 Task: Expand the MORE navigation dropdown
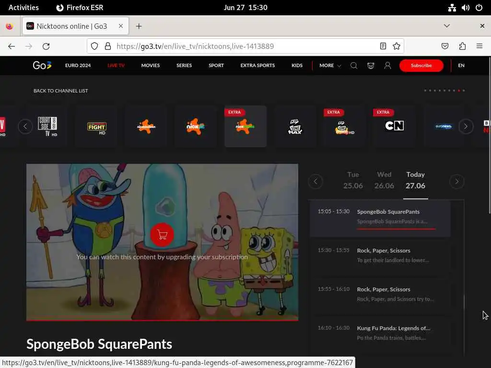330,65
